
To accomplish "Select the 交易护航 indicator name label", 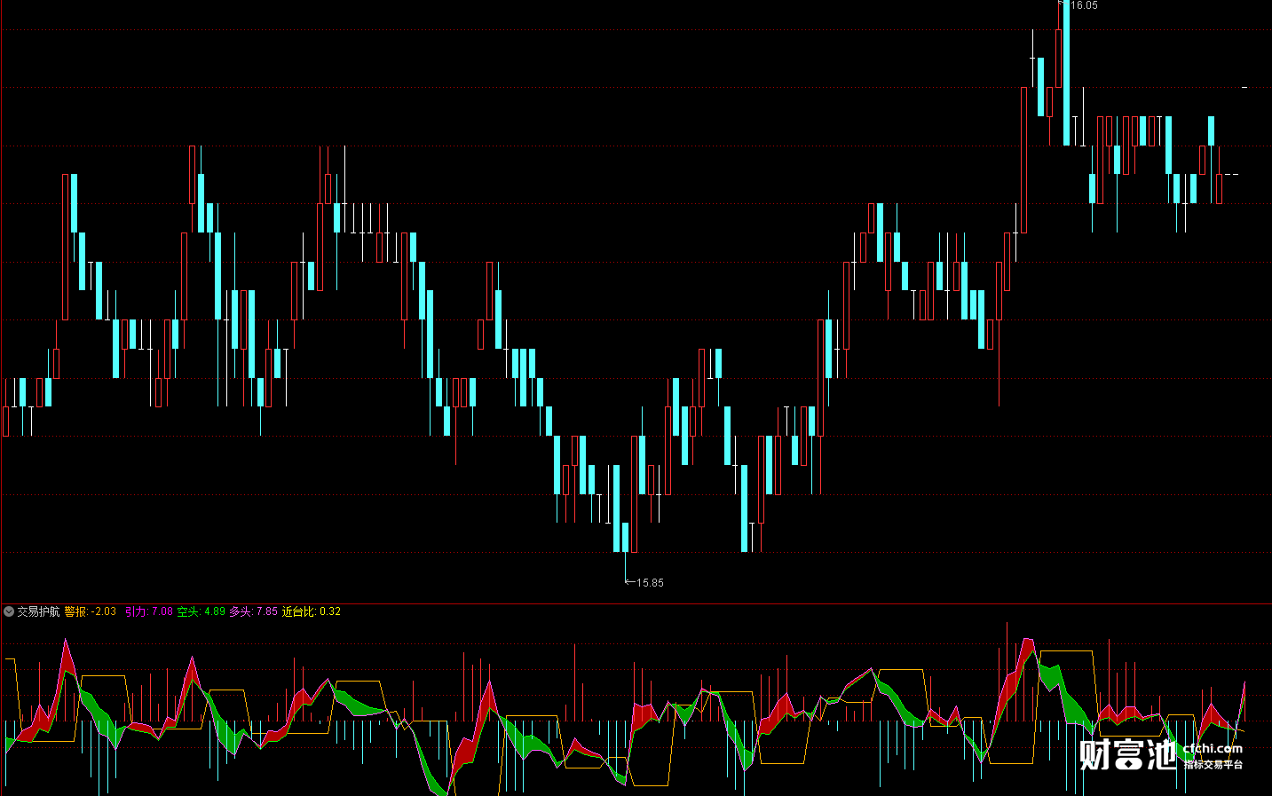I will tap(38, 611).
